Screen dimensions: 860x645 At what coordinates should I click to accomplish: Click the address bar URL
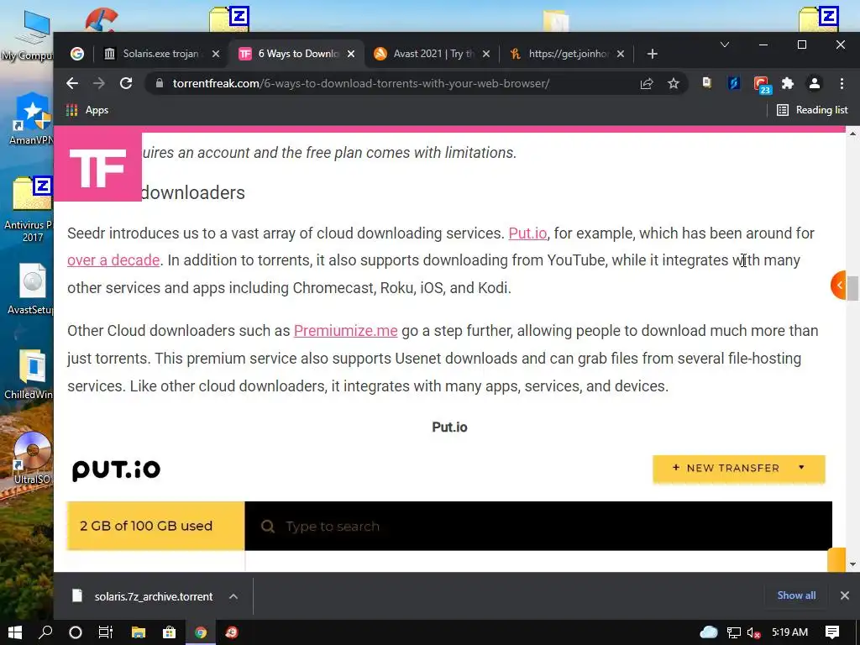[x=361, y=83]
